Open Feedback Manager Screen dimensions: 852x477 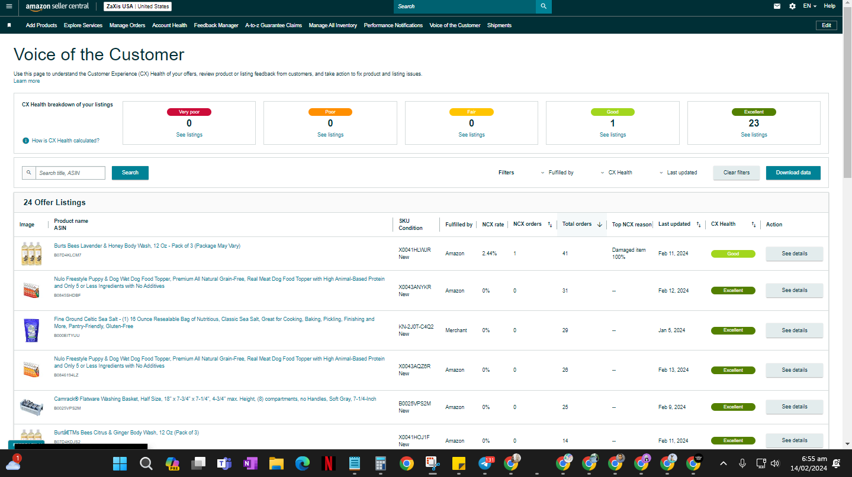click(x=216, y=25)
